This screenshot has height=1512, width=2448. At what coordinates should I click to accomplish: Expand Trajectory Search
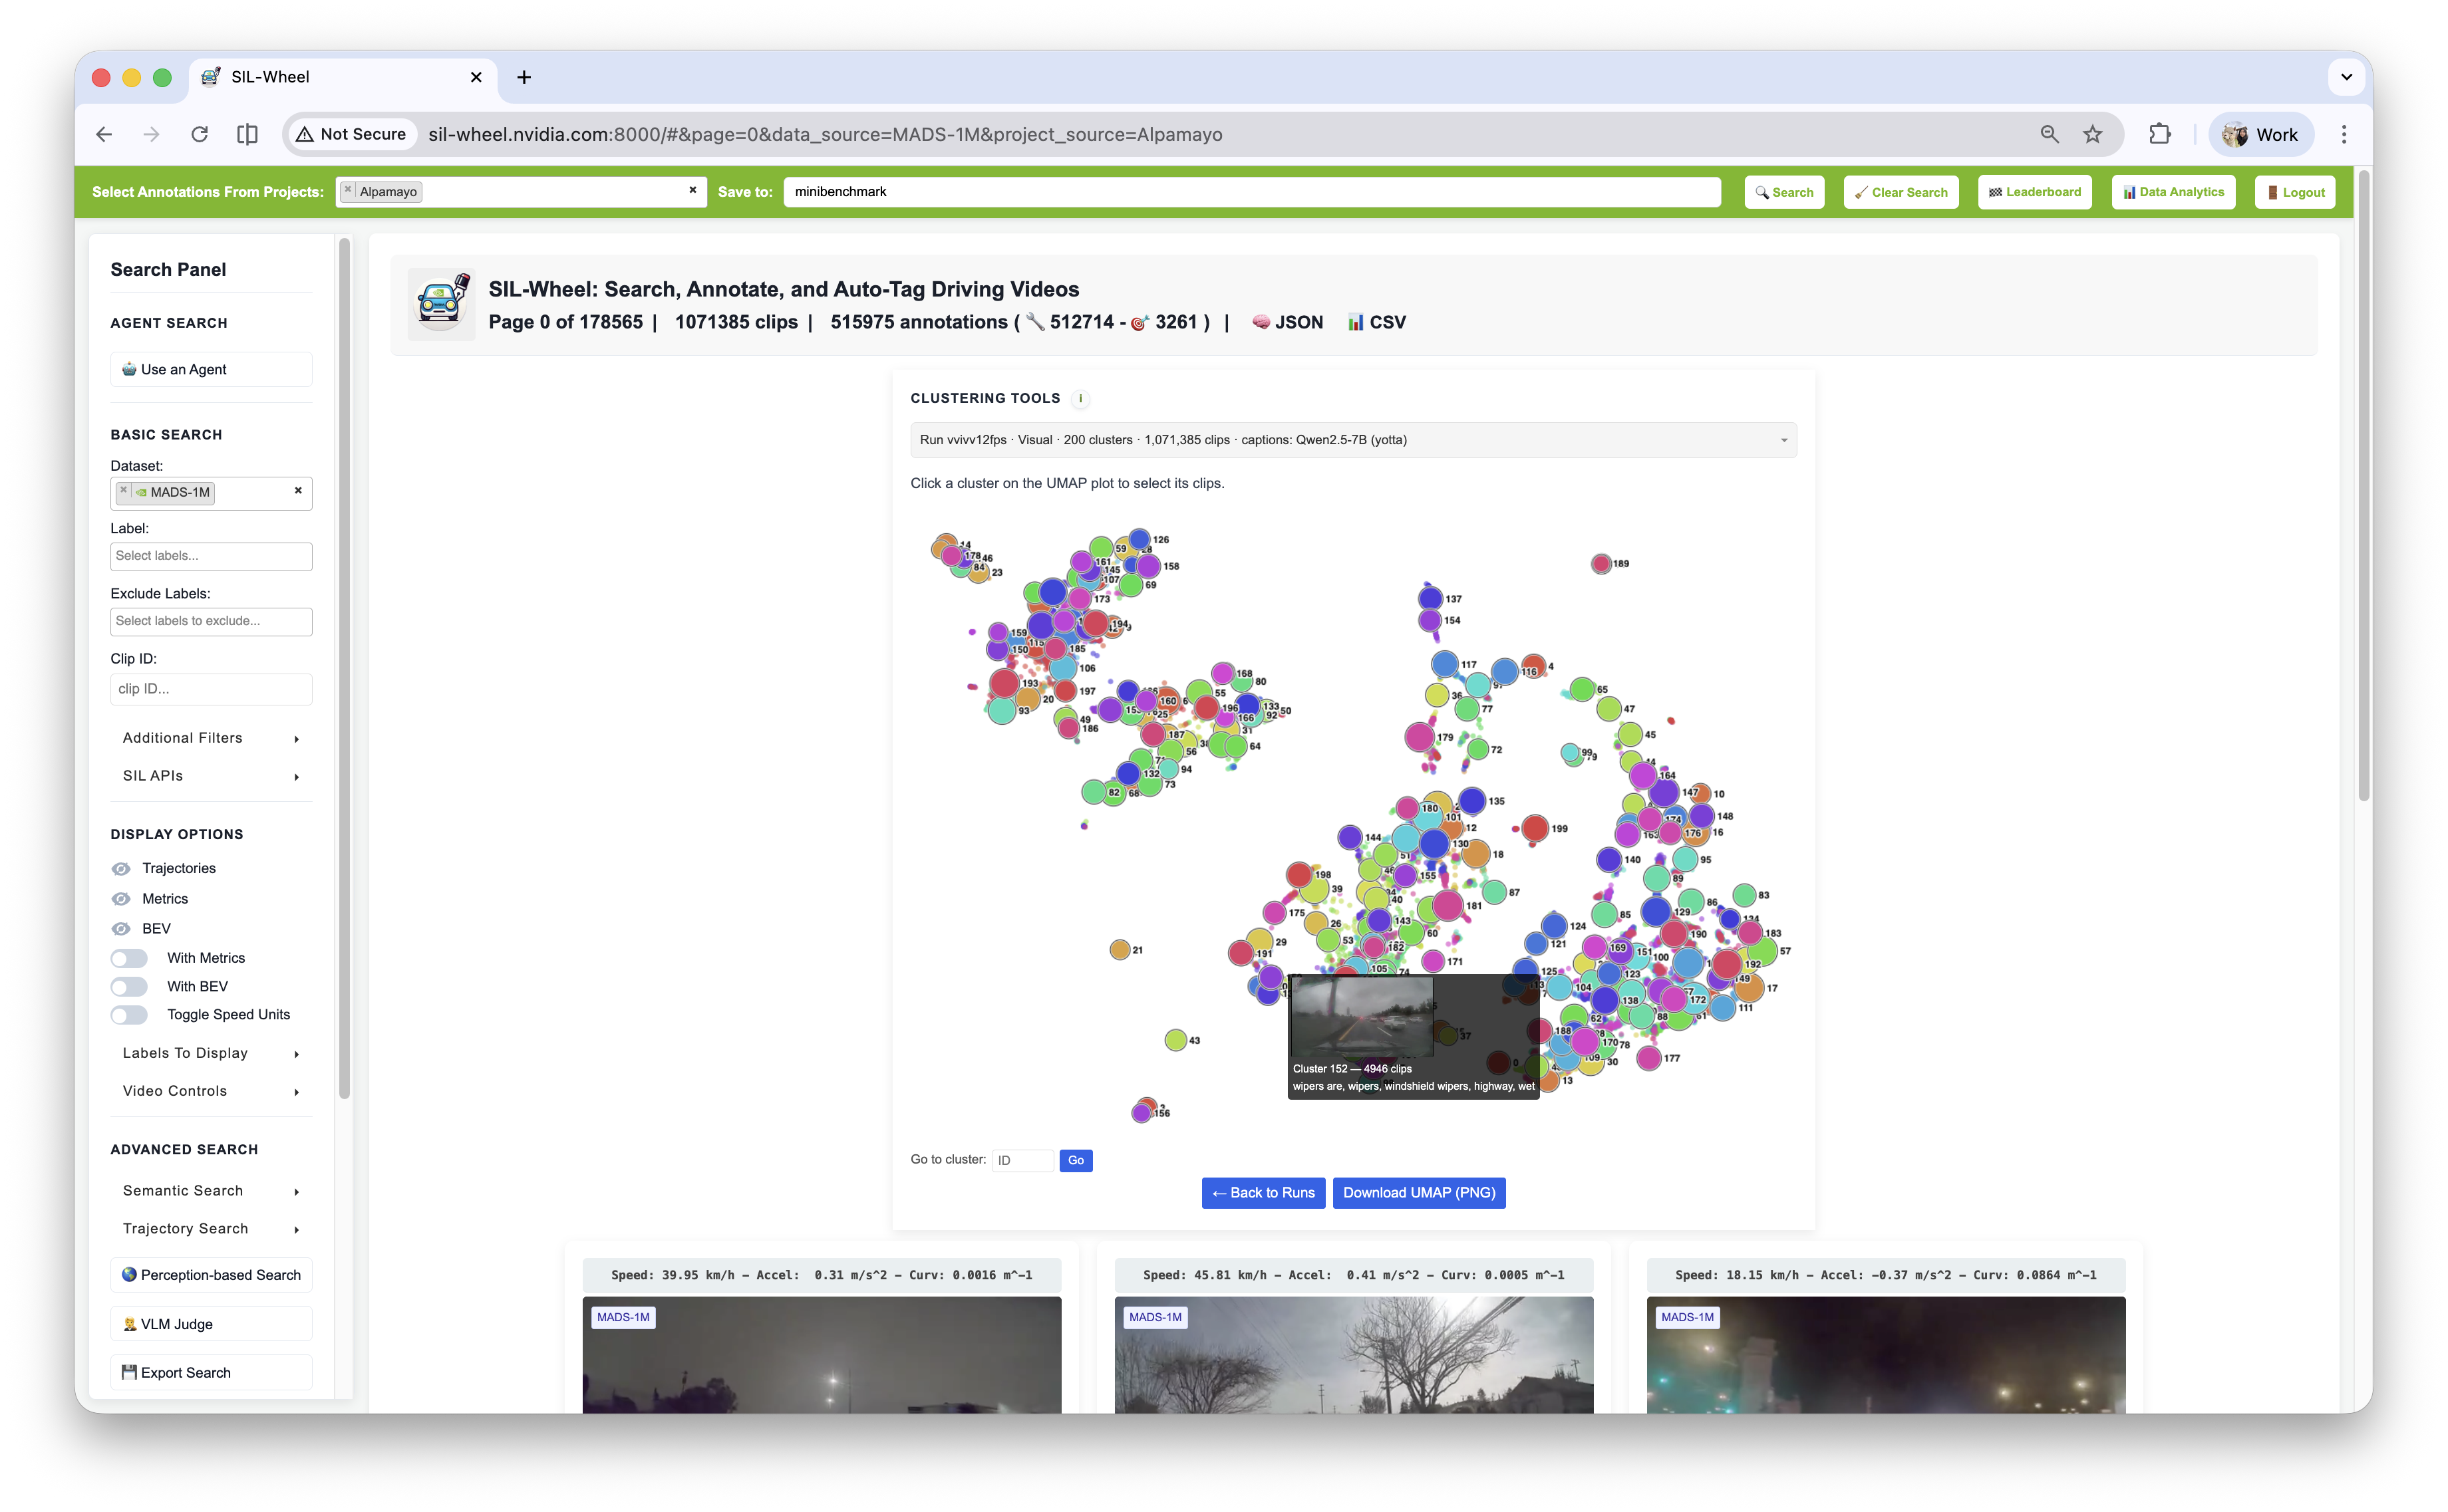(x=211, y=1229)
